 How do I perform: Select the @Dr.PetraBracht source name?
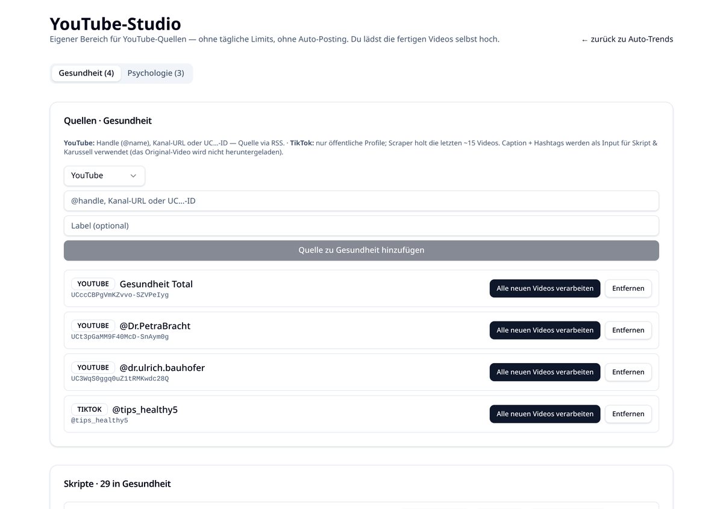point(155,326)
